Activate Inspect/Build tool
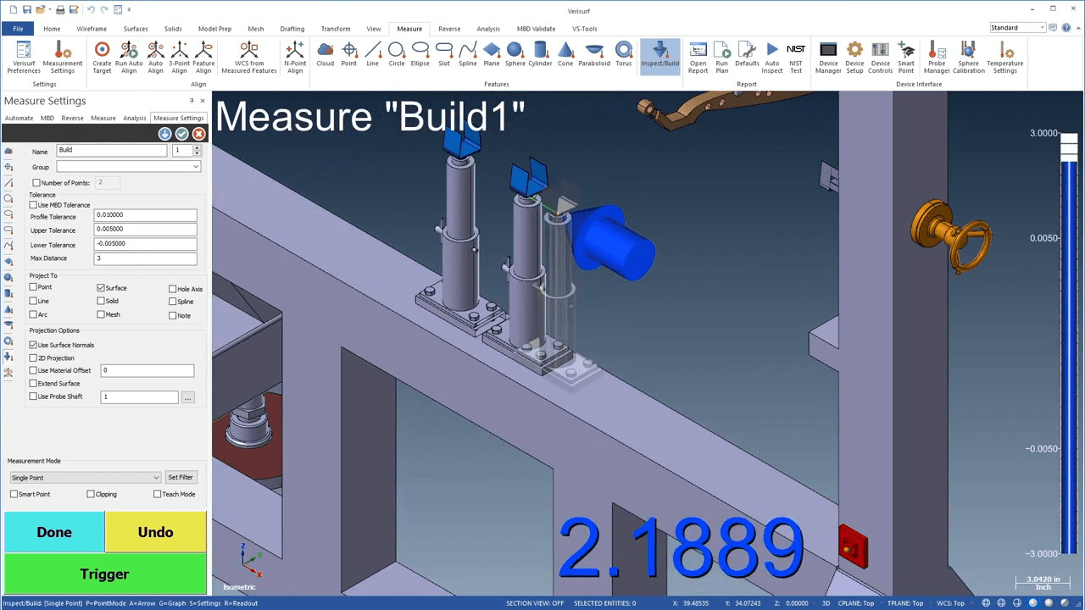The image size is (1085, 610). click(x=660, y=56)
